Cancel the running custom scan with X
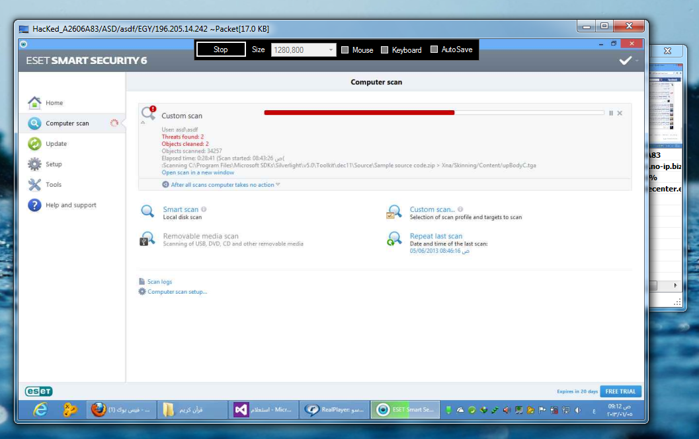The height and width of the screenshot is (439, 699). point(620,113)
